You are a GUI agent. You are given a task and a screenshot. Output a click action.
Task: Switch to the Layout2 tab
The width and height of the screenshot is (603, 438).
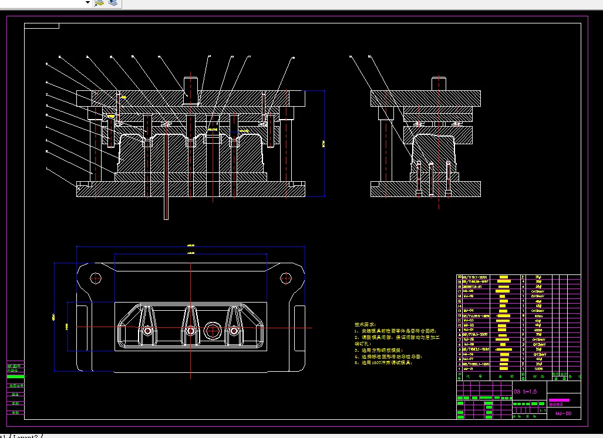[26, 436]
